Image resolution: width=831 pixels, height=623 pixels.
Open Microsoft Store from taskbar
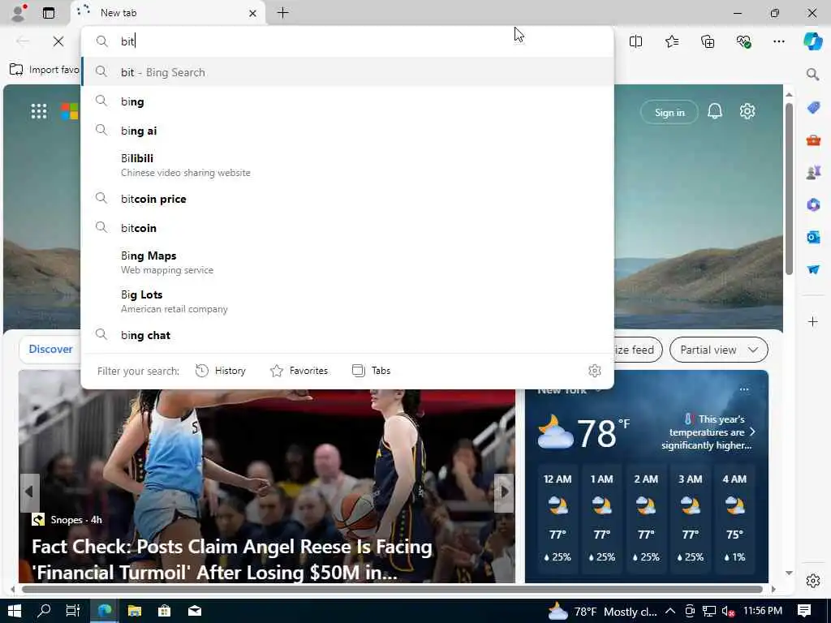(165, 611)
